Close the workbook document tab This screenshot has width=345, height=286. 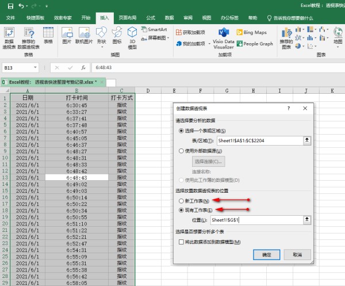pyautogui.click(x=102, y=82)
